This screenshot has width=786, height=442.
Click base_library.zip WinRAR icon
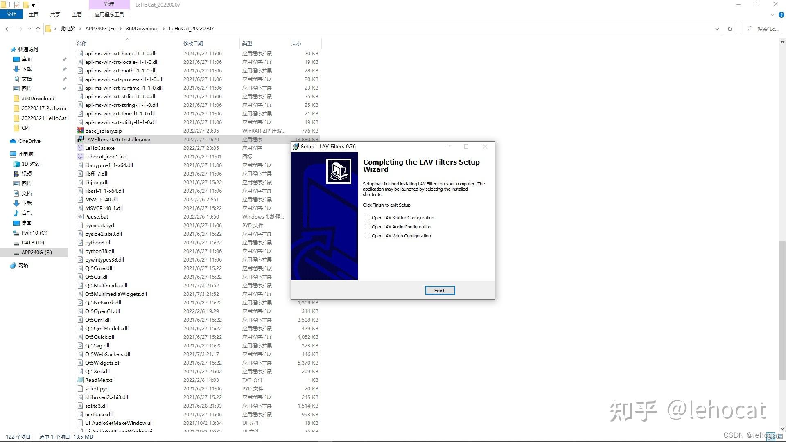pos(80,131)
